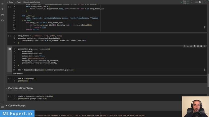Move the selected cell up
The height and width of the screenshot is (117, 209).
click(x=185, y=46)
